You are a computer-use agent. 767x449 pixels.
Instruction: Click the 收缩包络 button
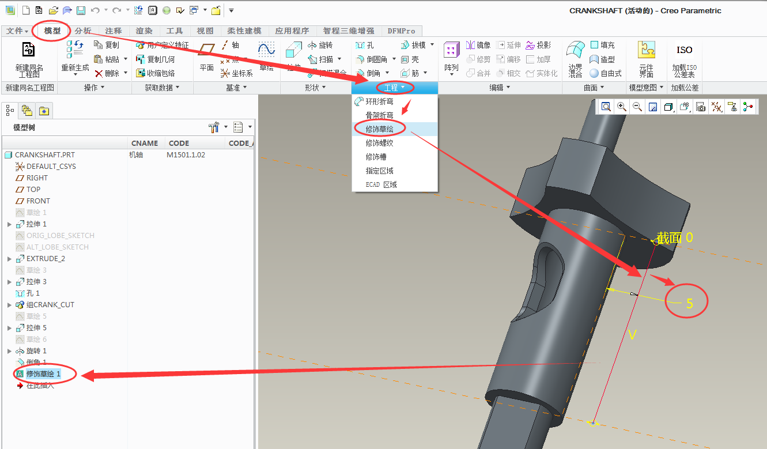(x=156, y=73)
